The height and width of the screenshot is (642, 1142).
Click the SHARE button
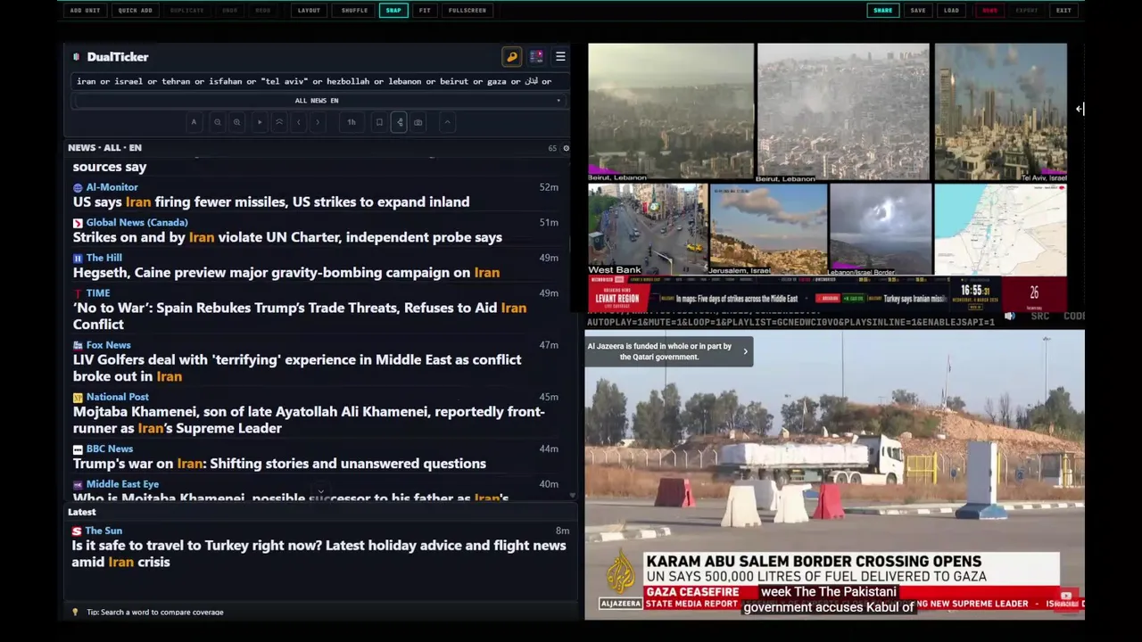(x=882, y=11)
